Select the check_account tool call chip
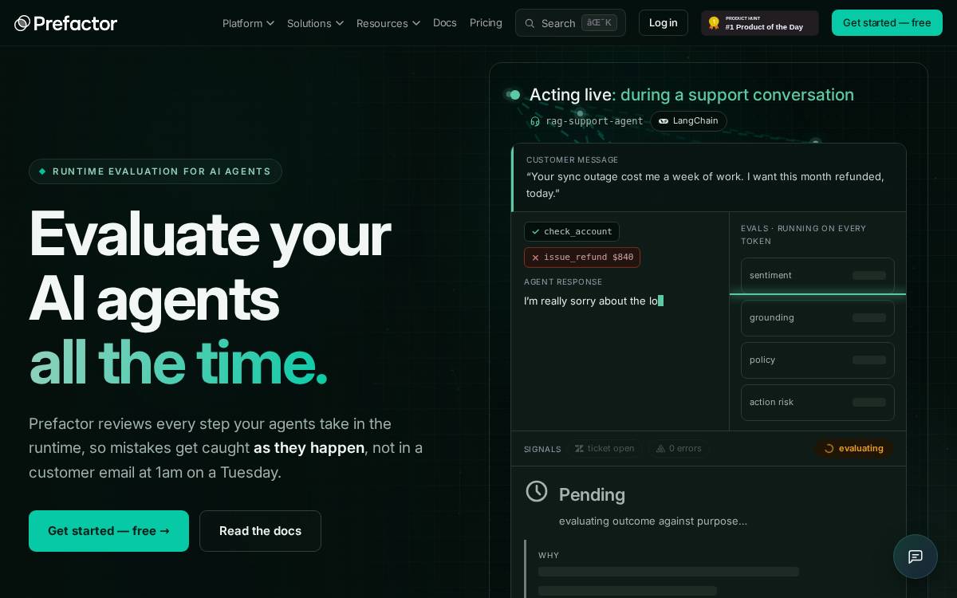The width and height of the screenshot is (957, 598). coord(572,231)
